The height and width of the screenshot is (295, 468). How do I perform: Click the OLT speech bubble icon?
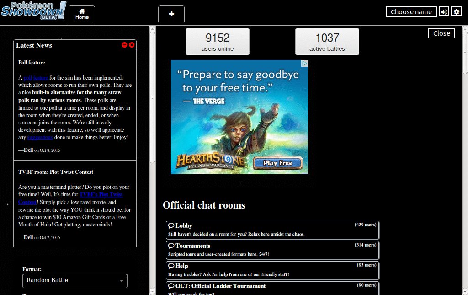[171, 286]
